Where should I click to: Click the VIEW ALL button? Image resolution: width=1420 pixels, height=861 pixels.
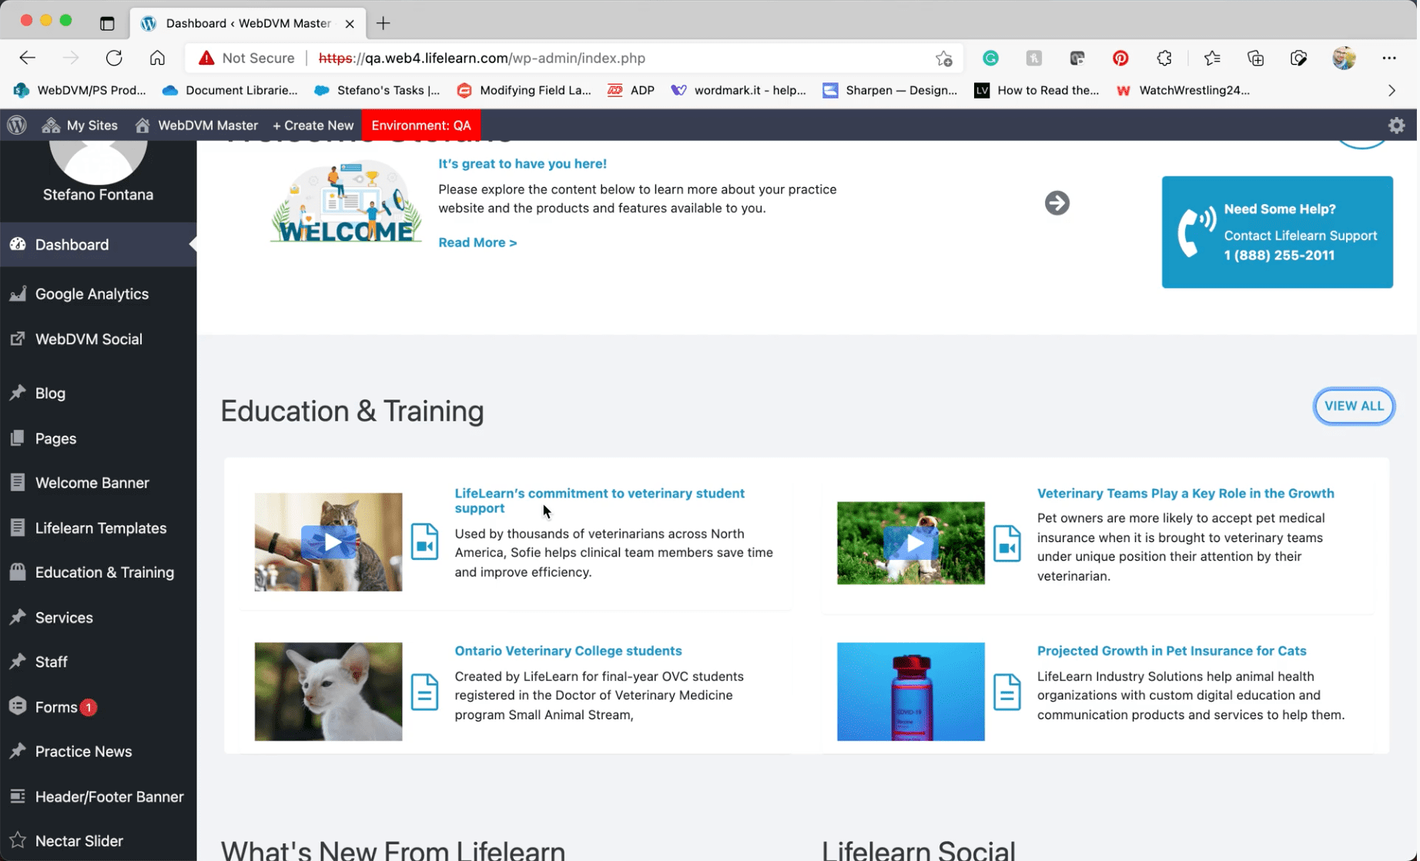pos(1353,406)
